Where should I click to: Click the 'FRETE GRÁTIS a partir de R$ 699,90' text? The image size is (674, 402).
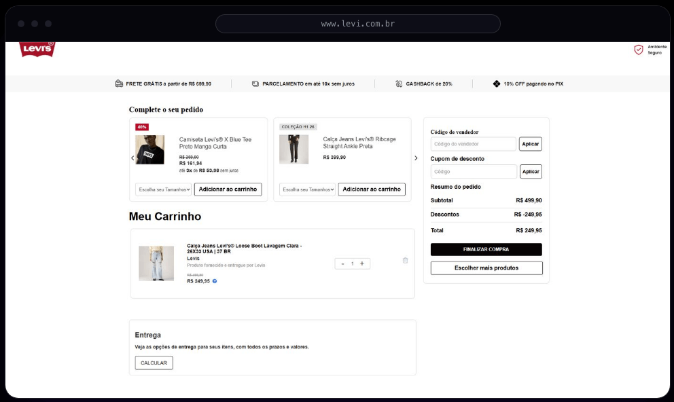tap(168, 84)
